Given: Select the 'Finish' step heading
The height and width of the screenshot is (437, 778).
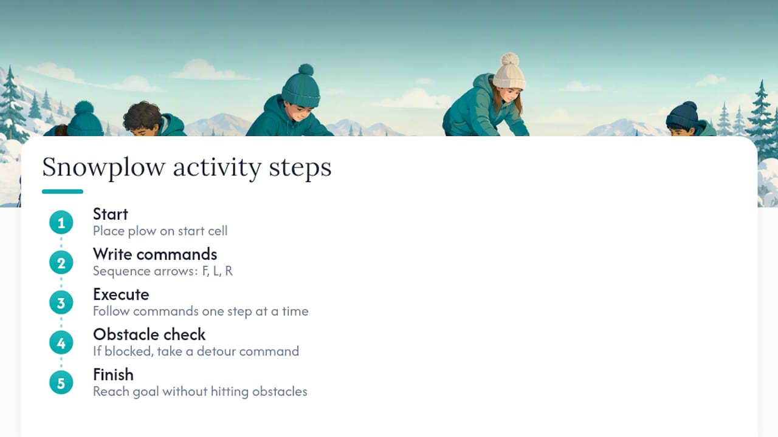Looking at the screenshot, I should (113, 374).
